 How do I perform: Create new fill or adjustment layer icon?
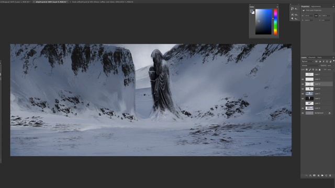pyautogui.click(x=318, y=175)
